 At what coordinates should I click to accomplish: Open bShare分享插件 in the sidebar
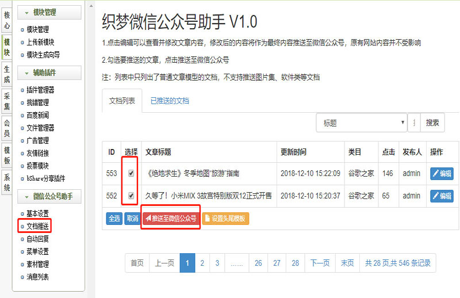46,178
